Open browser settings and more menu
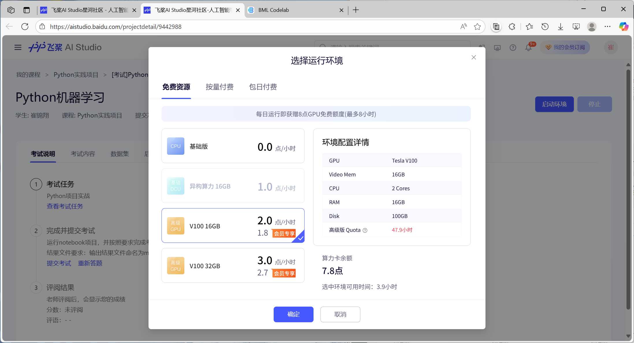634x343 pixels. (x=607, y=27)
